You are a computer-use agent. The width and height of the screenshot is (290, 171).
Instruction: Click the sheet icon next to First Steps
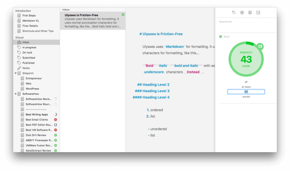pos(19,15)
